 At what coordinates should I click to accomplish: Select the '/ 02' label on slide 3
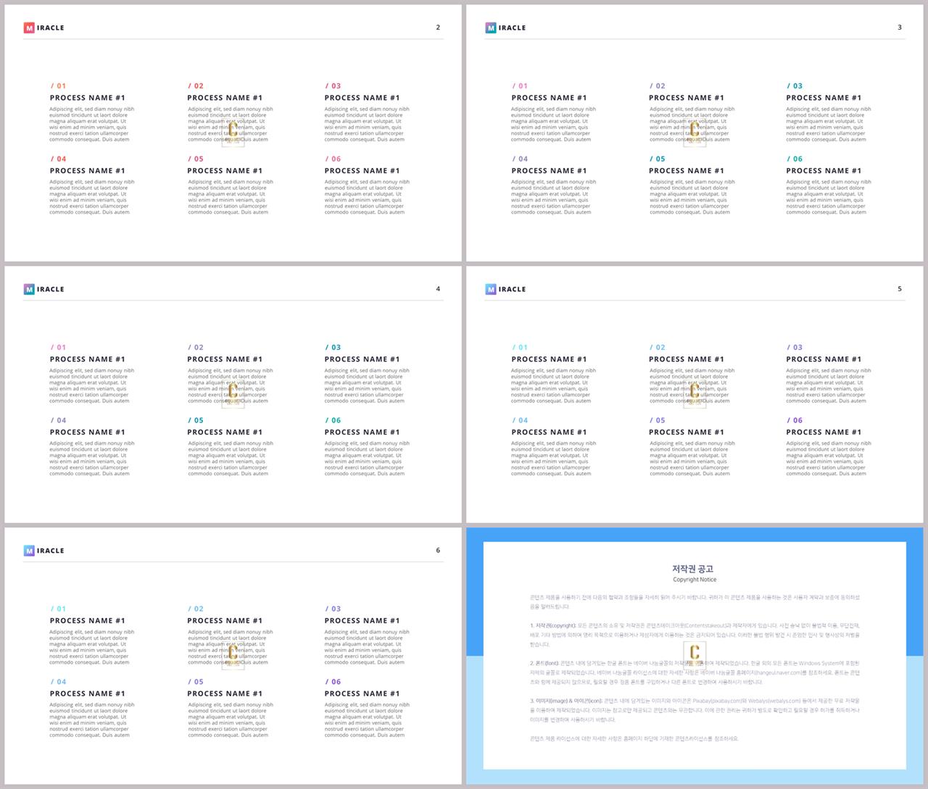[658, 85]
